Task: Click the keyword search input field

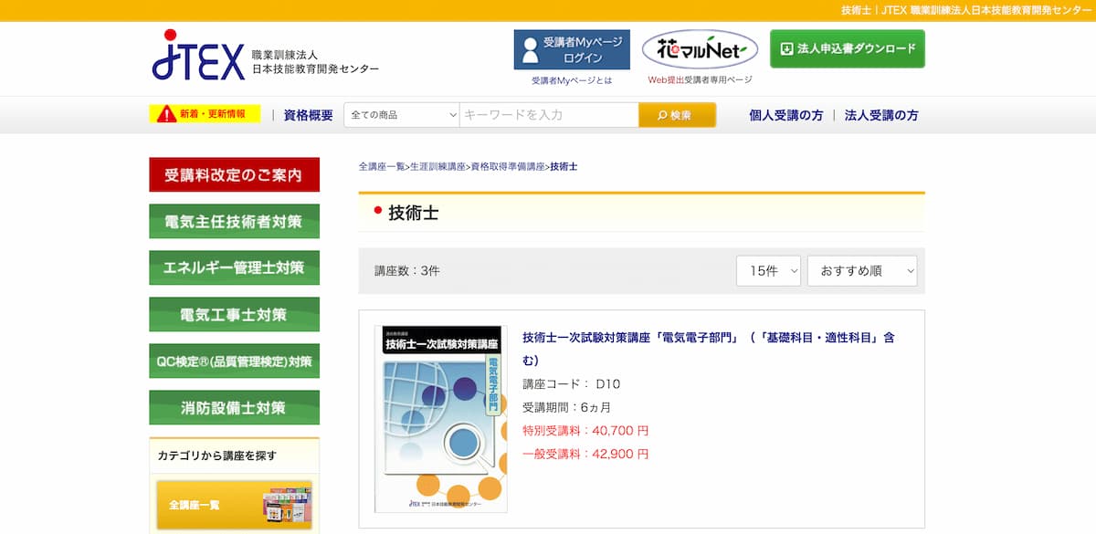Action: 548,114
